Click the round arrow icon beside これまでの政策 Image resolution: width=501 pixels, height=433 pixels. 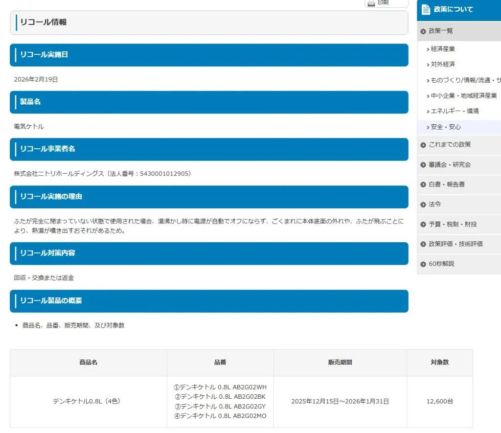point(423,145)
